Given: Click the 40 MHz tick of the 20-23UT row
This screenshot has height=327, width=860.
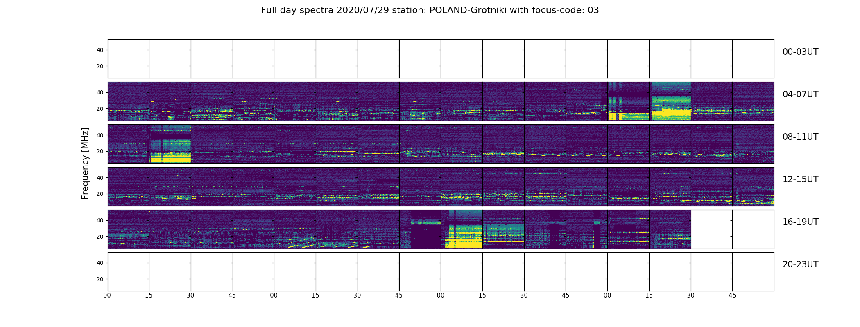Looking at the screenshot, I should coord(100,263).
